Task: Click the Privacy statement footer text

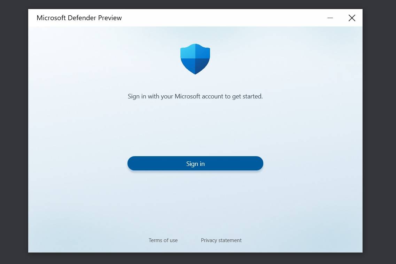Action: pyautogui.click(x=221, y=240)
